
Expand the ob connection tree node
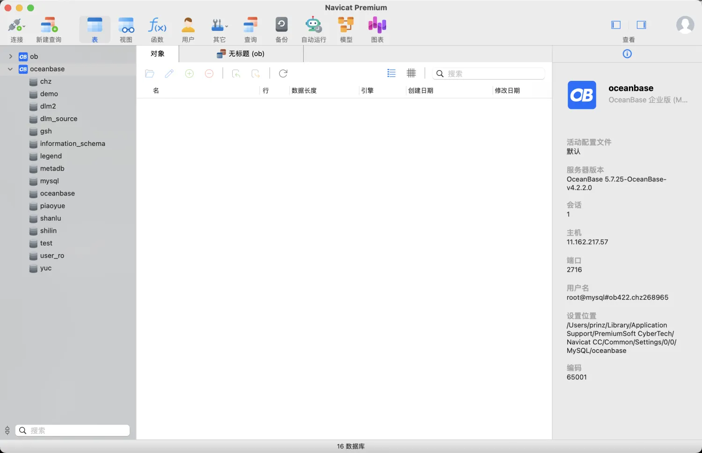pyautogui.click(x=10, y=57)
